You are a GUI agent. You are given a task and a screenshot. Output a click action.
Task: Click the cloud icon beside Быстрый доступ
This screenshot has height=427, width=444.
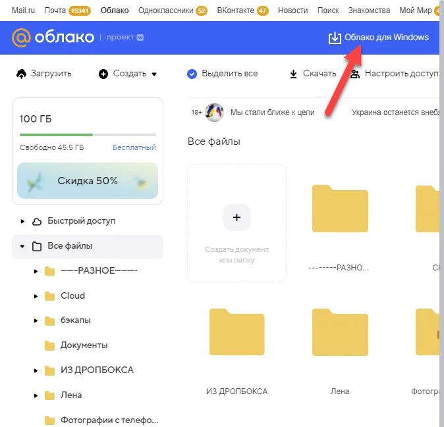37,221
